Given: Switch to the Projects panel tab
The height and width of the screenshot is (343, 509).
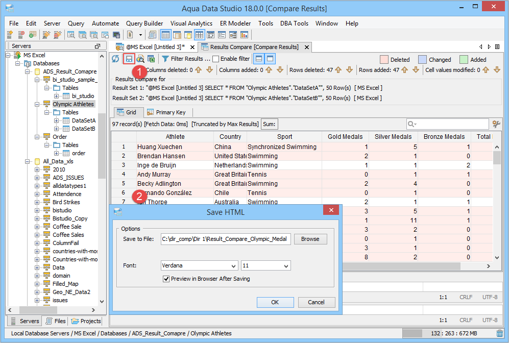Looking at the screenshot, I should [86, 321].
